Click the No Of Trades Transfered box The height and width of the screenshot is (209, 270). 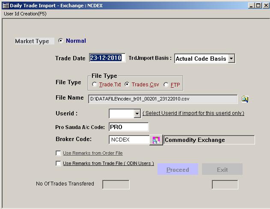coord(116,184)
